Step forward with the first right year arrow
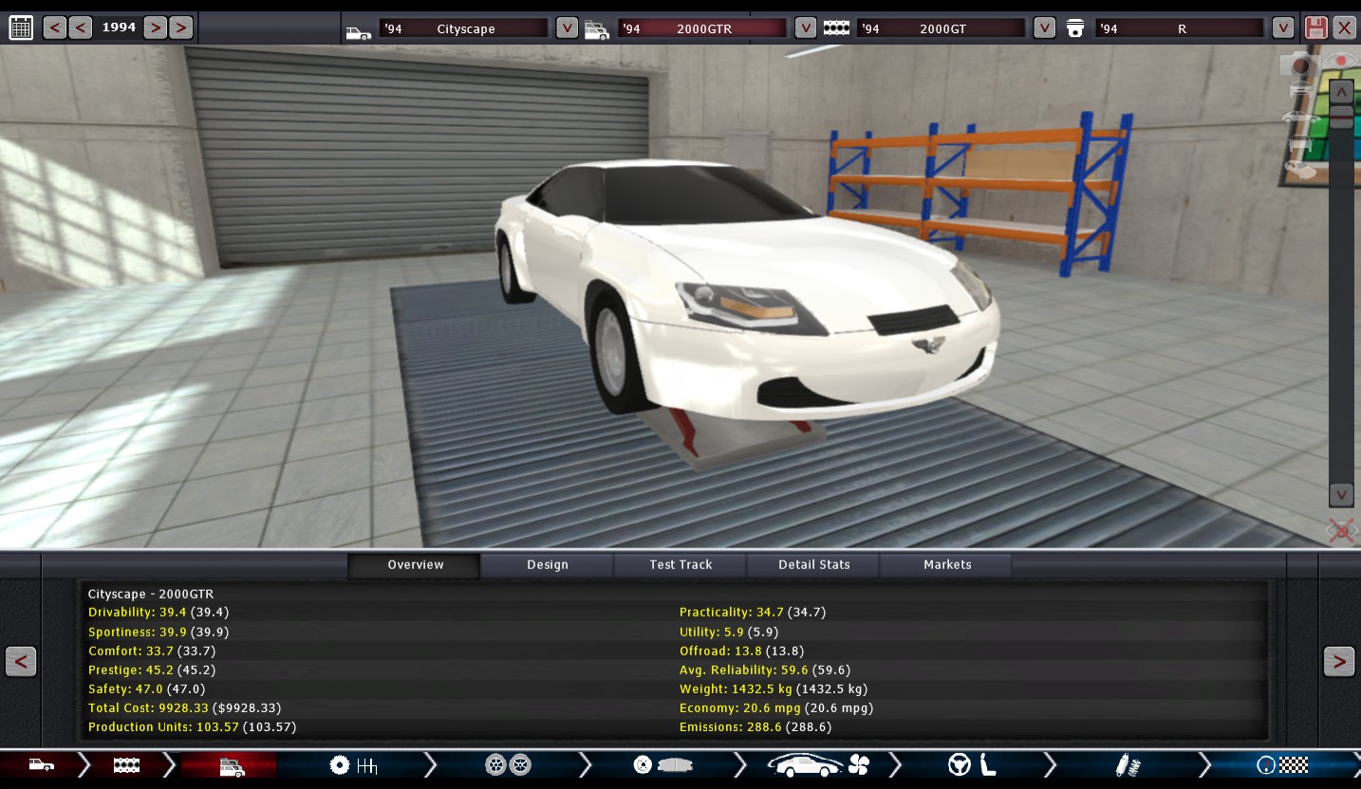 155,28
